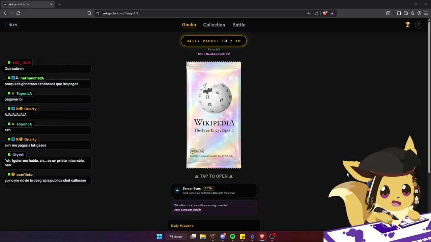Click the Daily Missions heading
The height and width of the screenshot is (242, 431).
182,226
